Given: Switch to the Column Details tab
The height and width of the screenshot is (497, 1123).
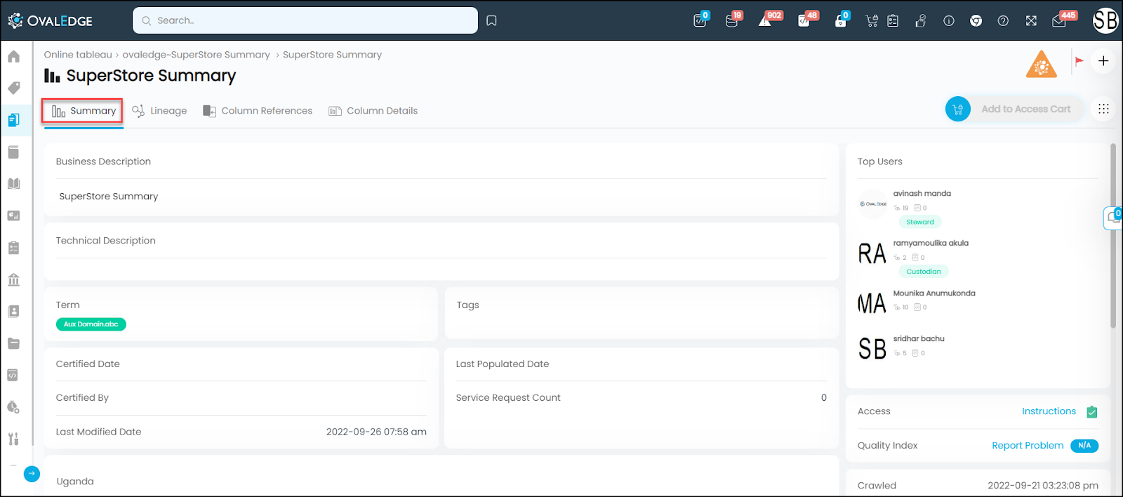Looking at the screenshot, I should click(x=373, y=111).
